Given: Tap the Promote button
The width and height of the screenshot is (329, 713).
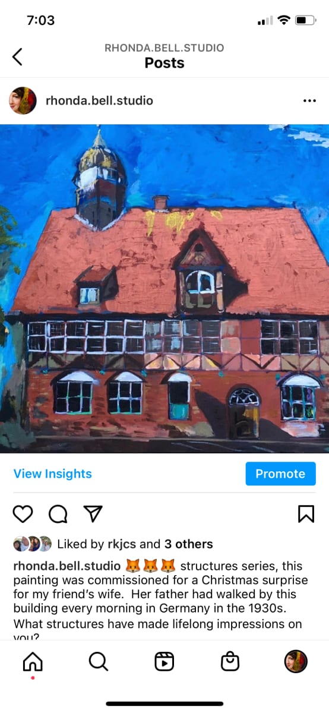Looking at the screenshot, I should (x=280, y=474).
